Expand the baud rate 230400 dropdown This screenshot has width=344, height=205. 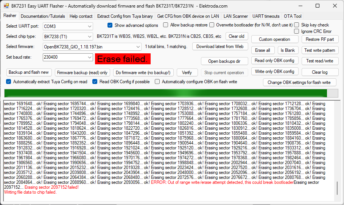68,57
